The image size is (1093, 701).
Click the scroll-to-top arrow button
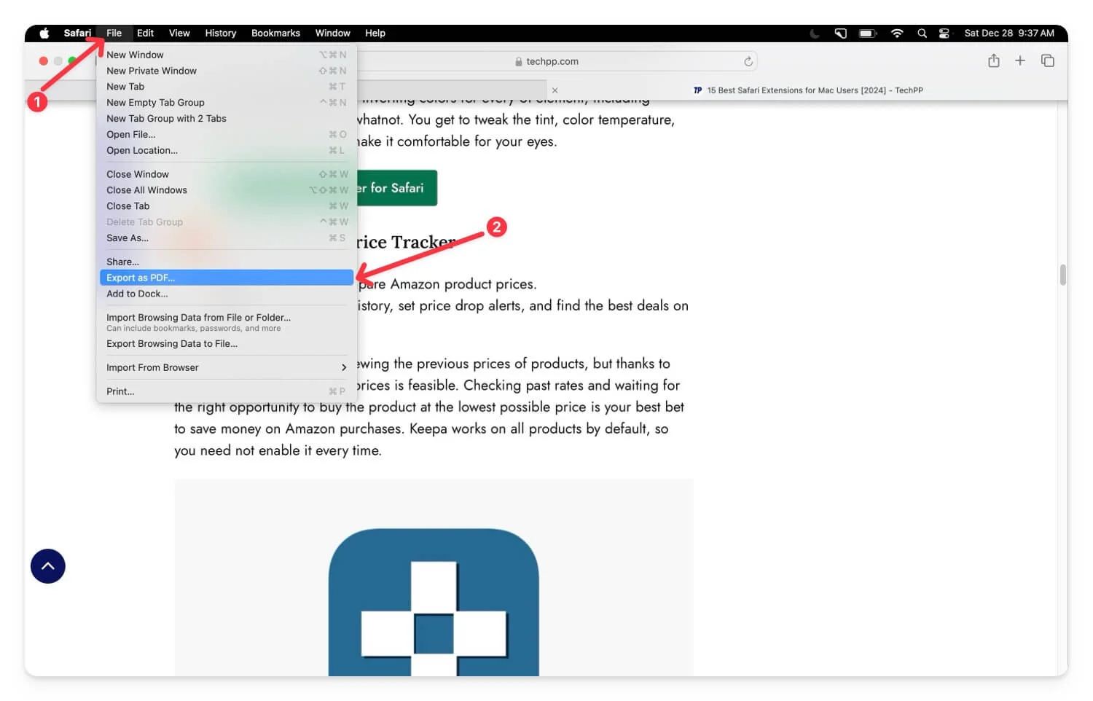48,566
